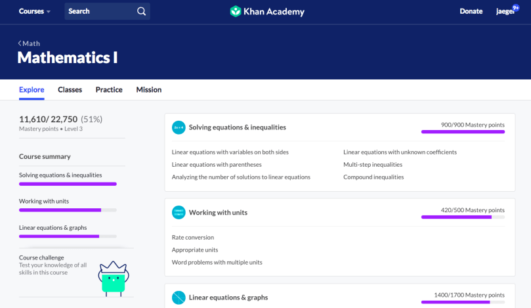Click the 900/900 Mastery points progress bar
This screenshot has height=308, width=531.
pyautogui.click(x=463, y=132)
